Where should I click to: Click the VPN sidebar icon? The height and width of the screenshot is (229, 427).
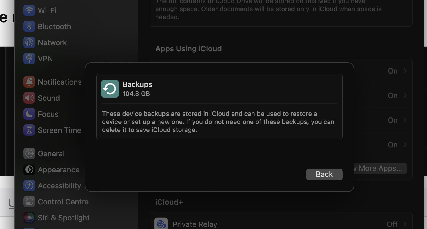point(29,59)
